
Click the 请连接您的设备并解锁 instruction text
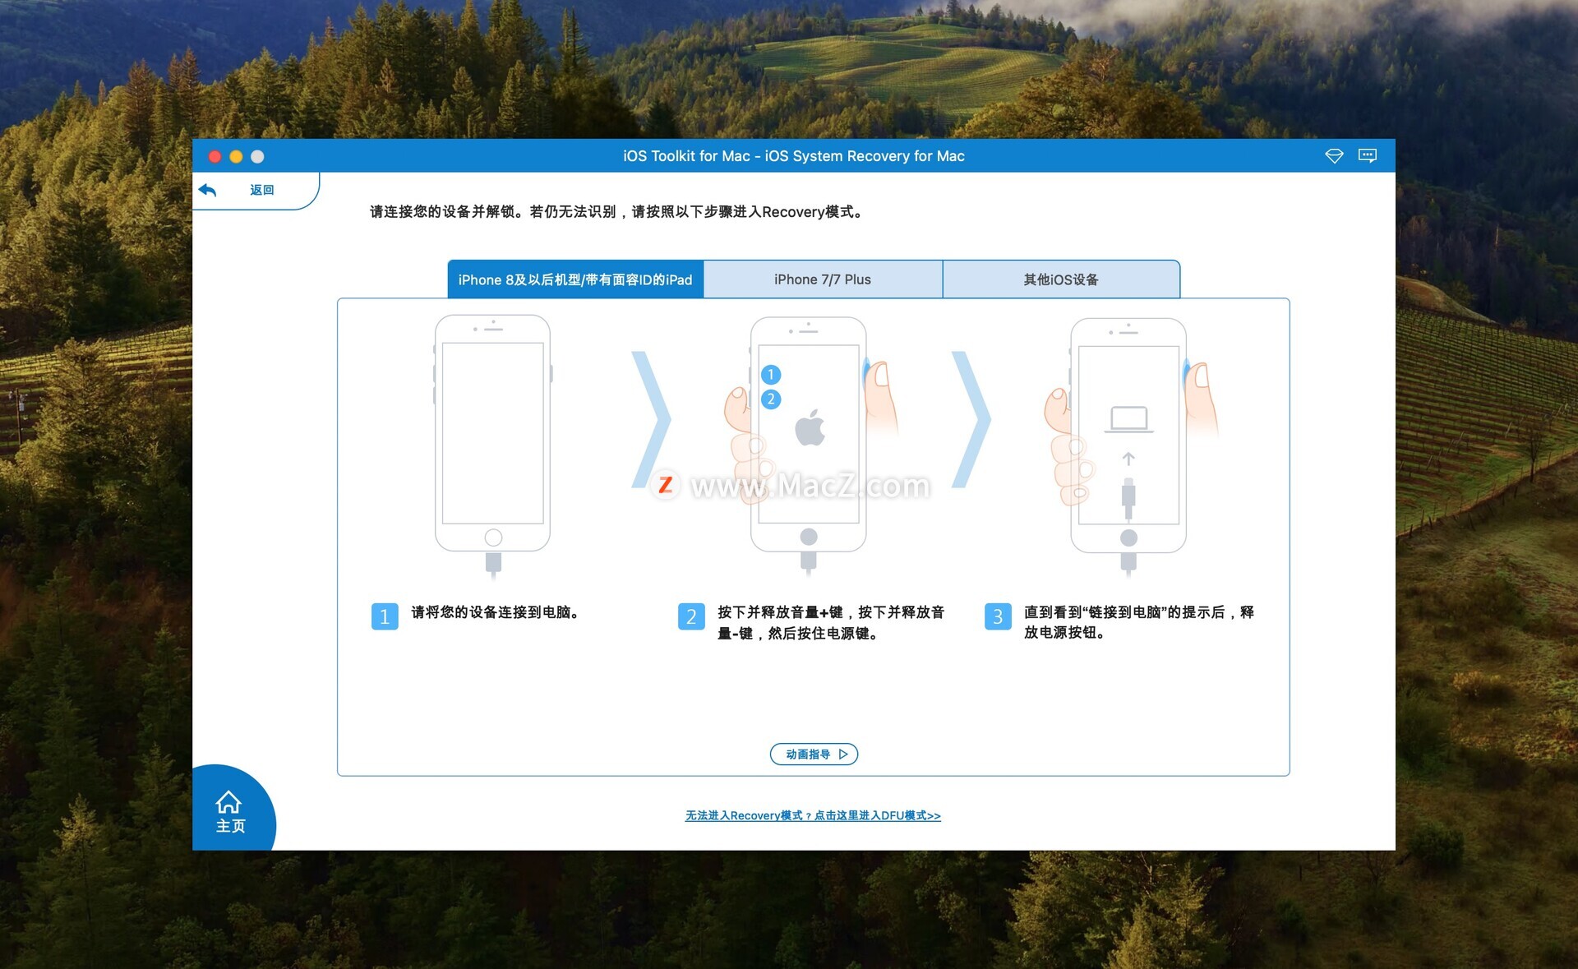click(x=617, y=212)
